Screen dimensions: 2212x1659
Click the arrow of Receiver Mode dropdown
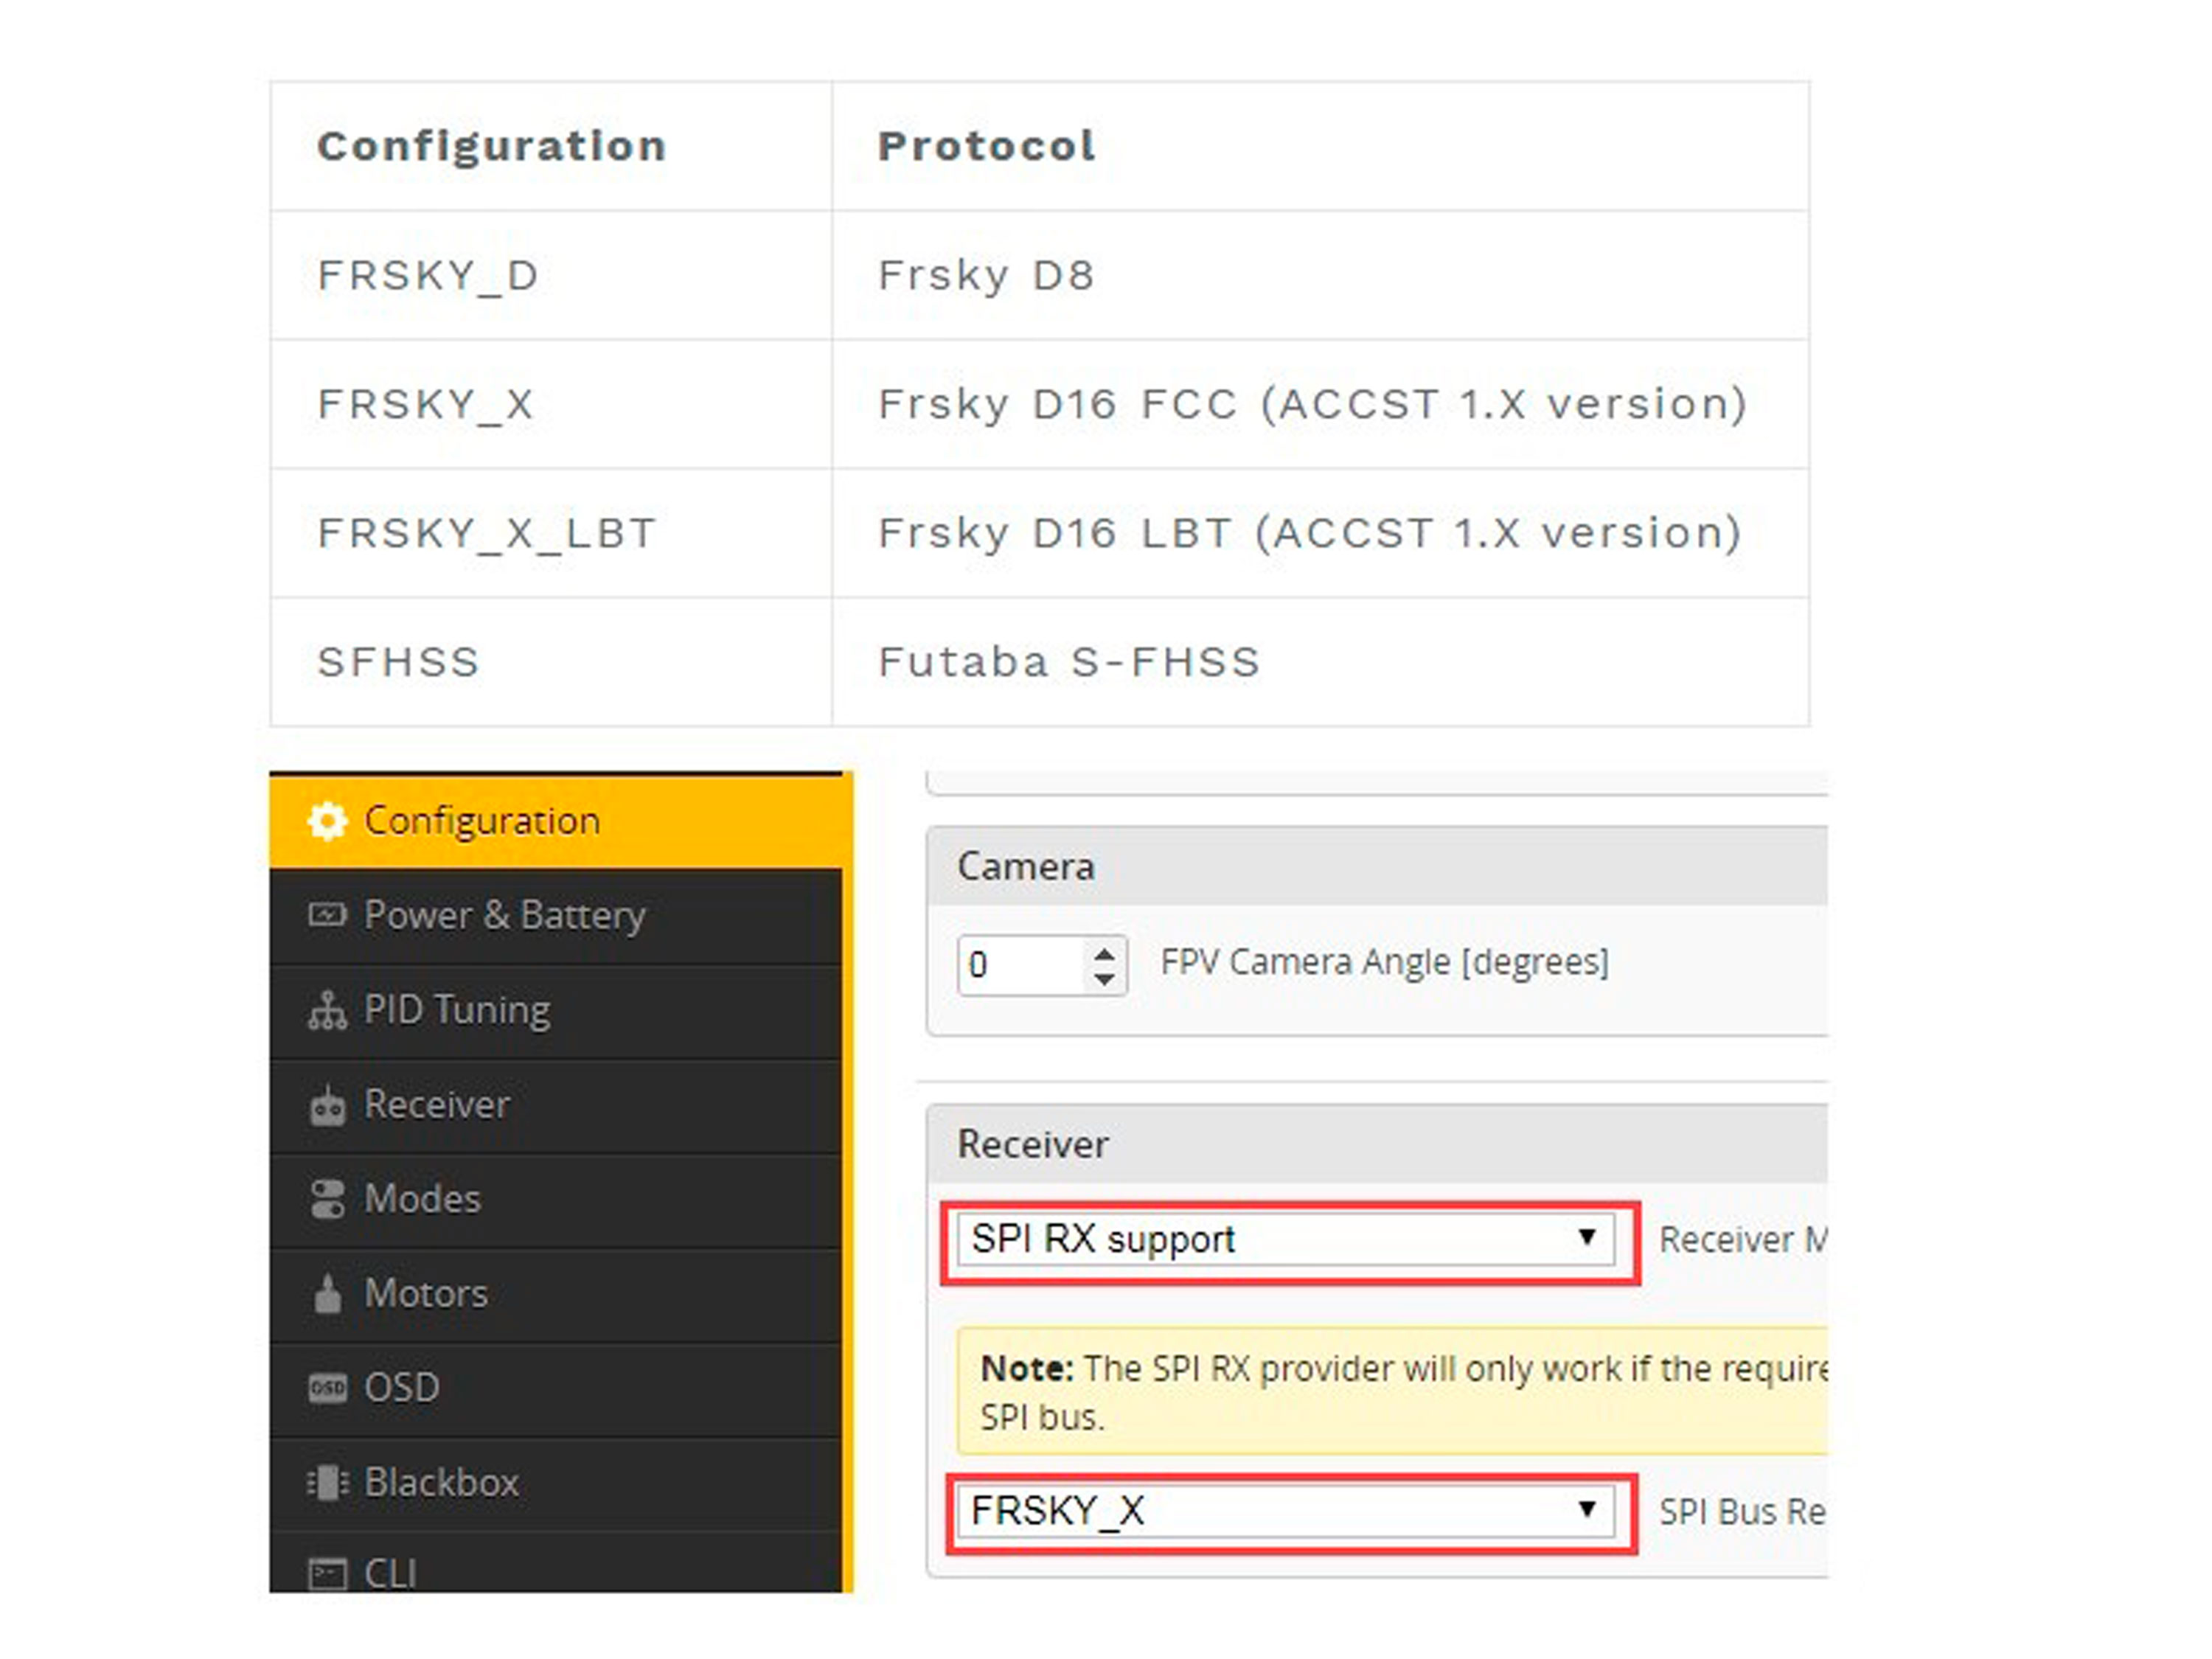pyautogui.click(x=1586, y=1238)
